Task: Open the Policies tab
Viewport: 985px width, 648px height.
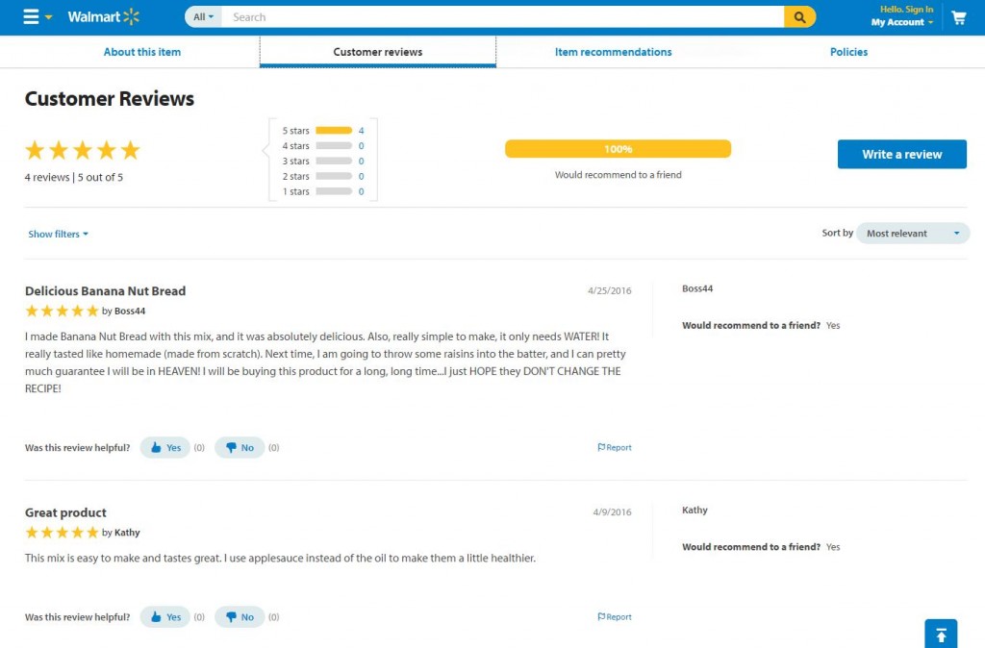Action: tap(847, 51)
